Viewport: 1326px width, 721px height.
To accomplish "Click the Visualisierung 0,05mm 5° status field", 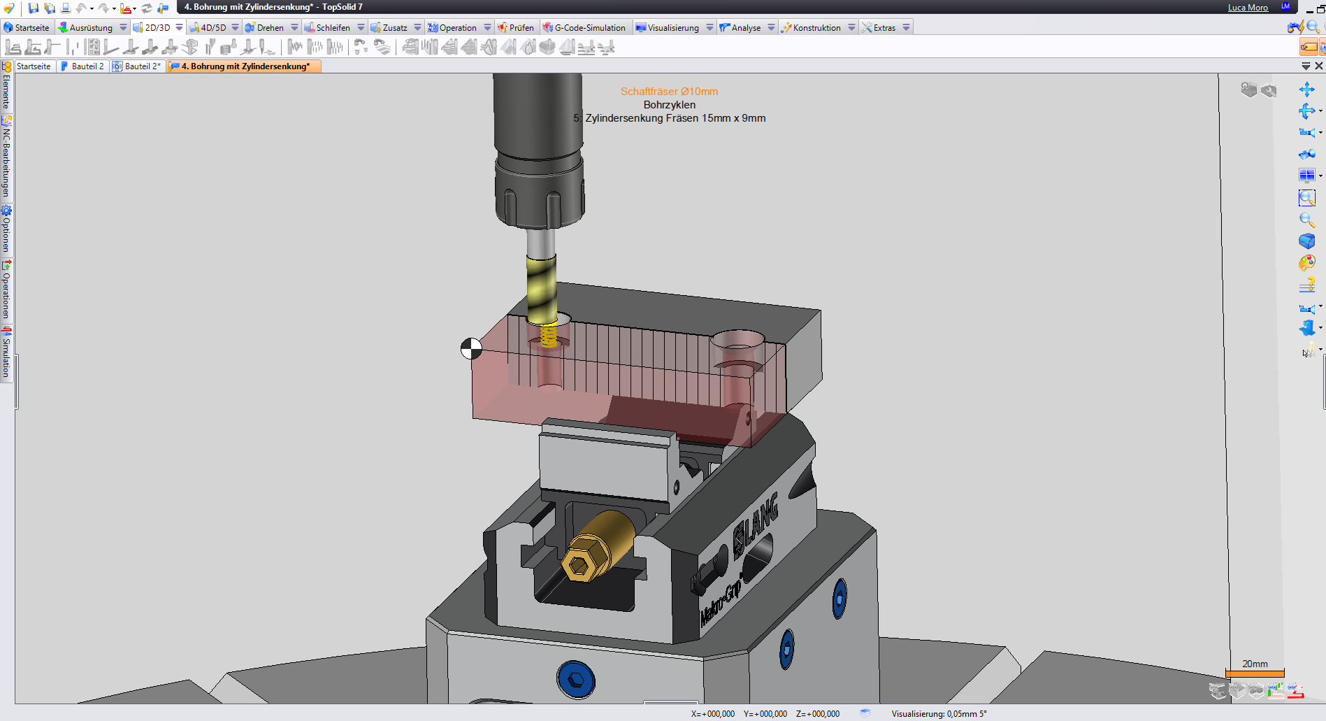I will pos(939,714).
